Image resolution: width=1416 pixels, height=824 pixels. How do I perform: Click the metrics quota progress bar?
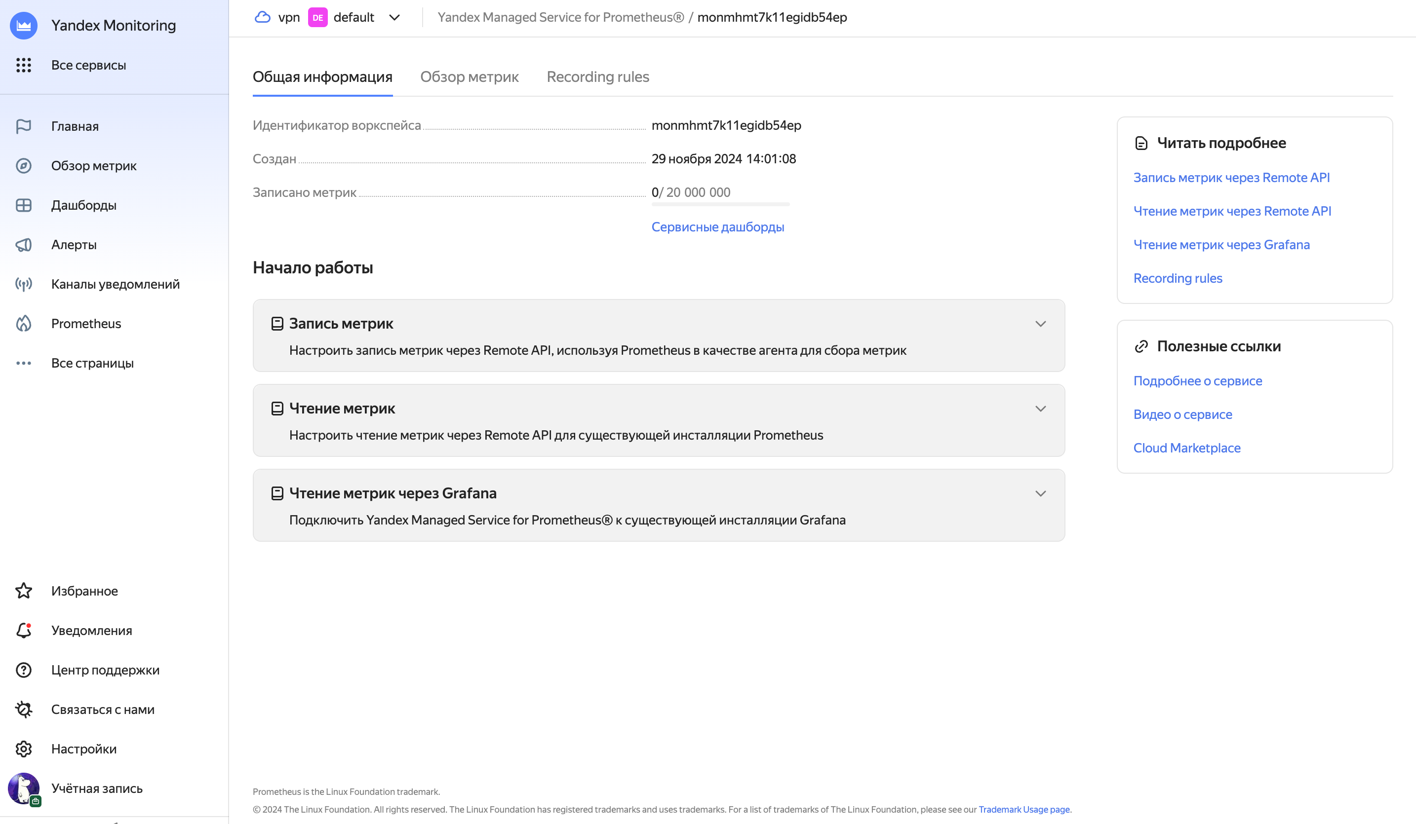pyautogui.click(x=720, y=204)
